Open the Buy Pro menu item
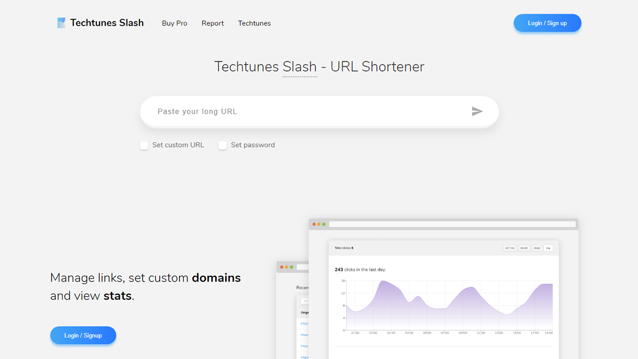The width and height of the screenshot is (638, 359). (x=174, y=23)
